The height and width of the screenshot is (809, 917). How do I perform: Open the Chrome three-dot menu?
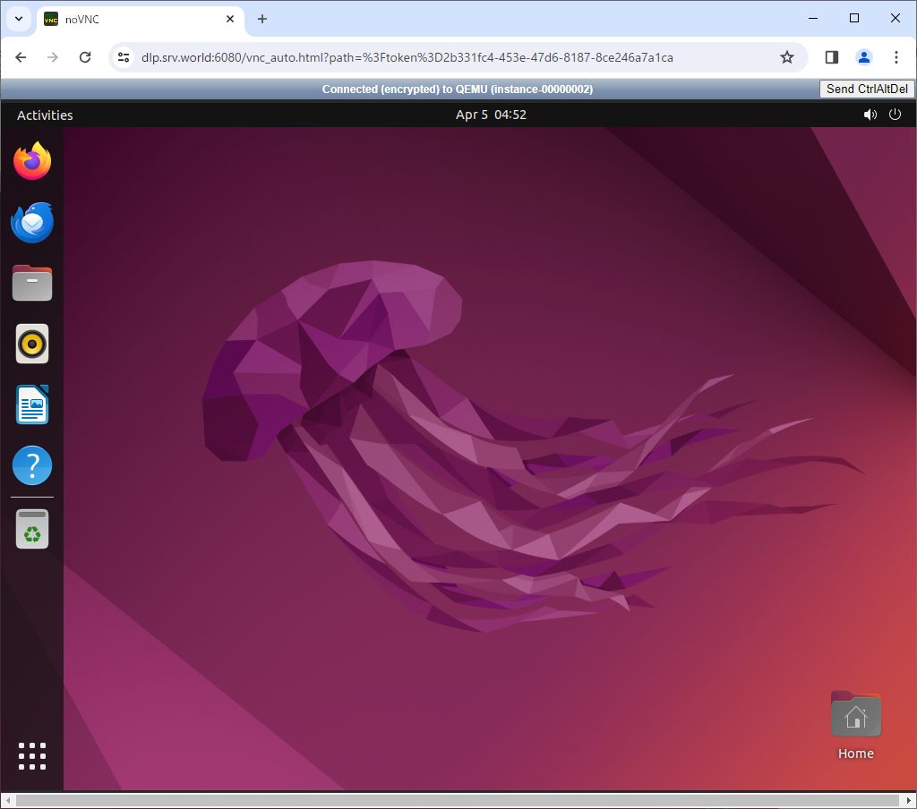click(896, 57)
